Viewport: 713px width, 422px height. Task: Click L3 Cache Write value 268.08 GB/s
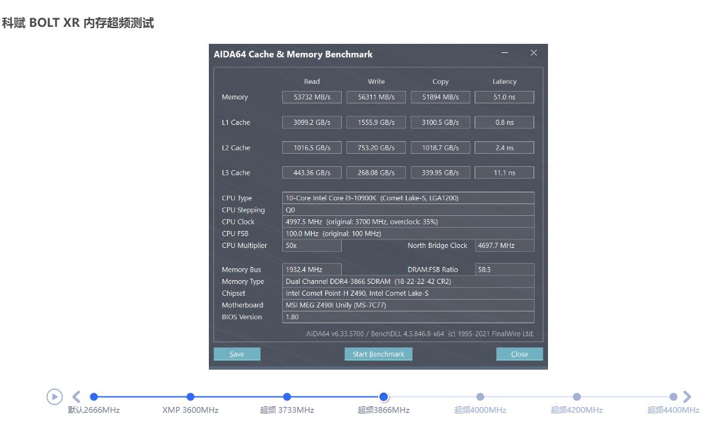(x=376, y=173)
